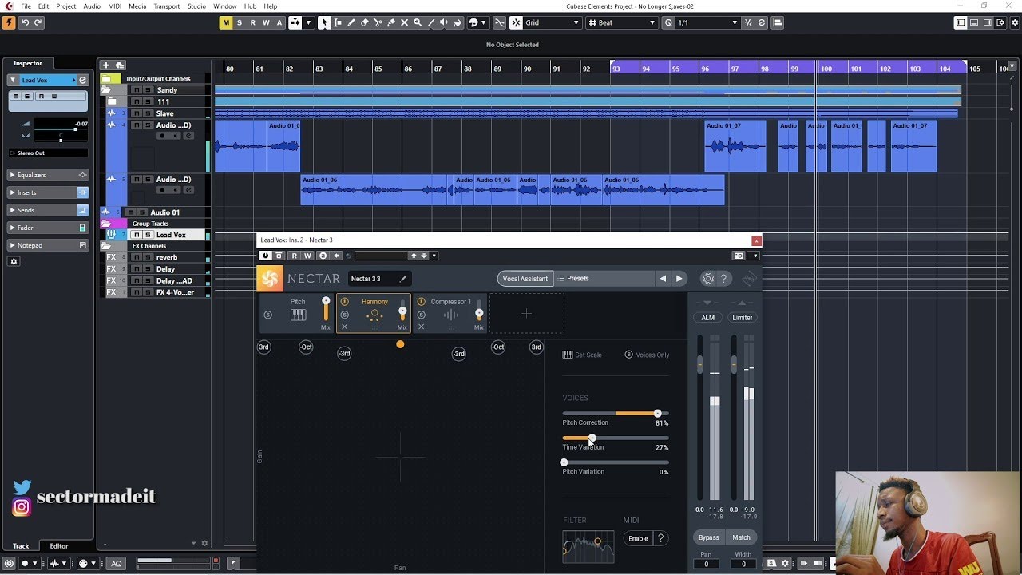Screen dimensions: 1022x575
Task: Toggle plugin Read automation R button
Action: (295, 256)
